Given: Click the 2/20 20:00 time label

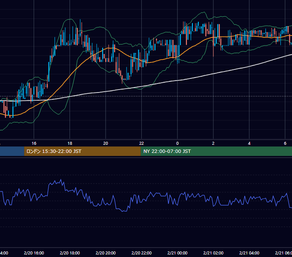Looking at the screenshot, I should point(106,253).
